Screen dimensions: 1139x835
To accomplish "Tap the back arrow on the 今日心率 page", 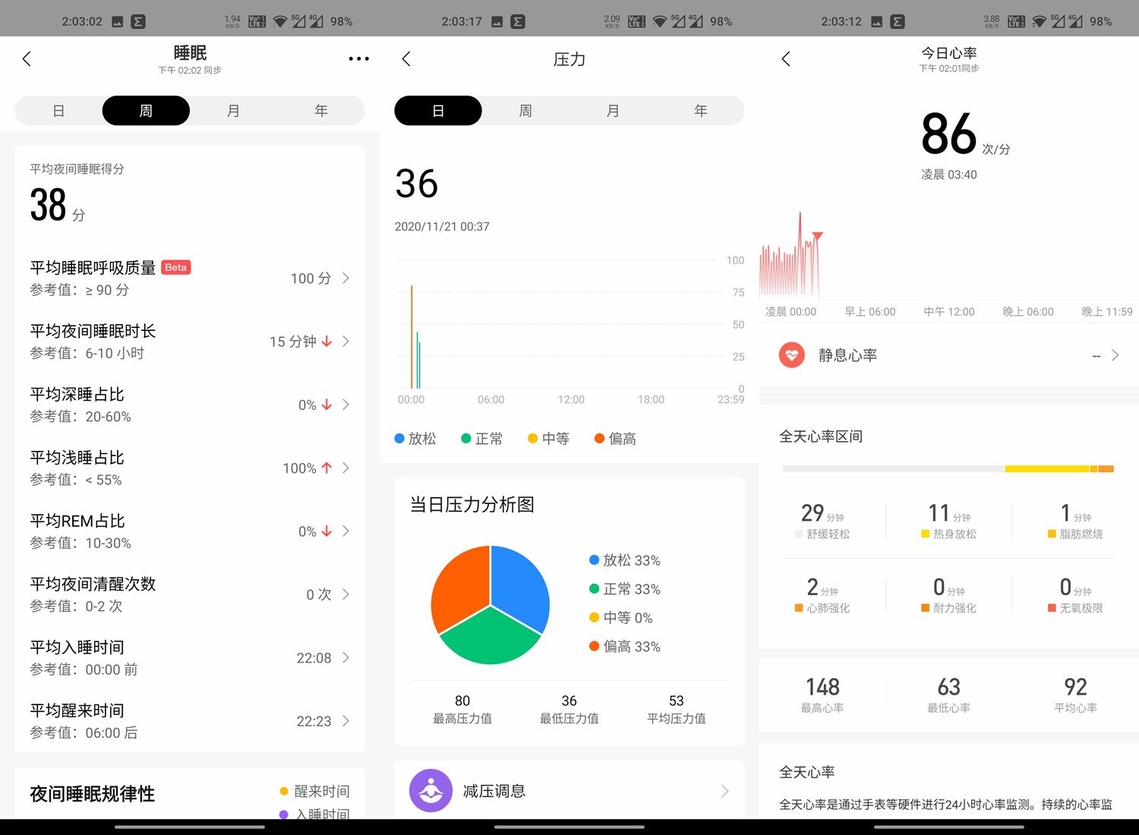I will point(787,58).
